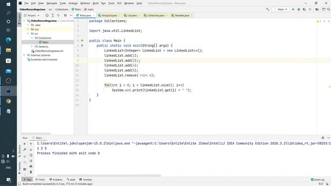Image resolution: width=331 pixels, height=186 pixels.
Task: Switch to the List.java tab
Action: click(132, 16)
